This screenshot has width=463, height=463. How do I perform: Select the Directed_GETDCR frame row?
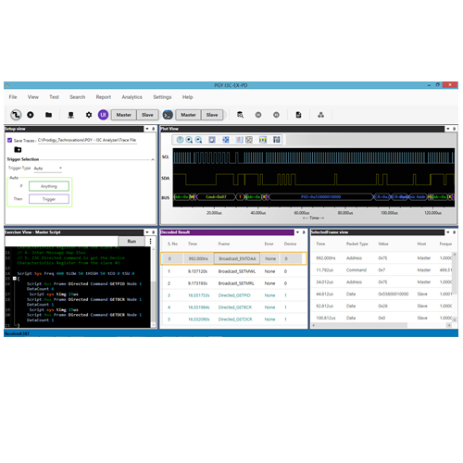233,319
